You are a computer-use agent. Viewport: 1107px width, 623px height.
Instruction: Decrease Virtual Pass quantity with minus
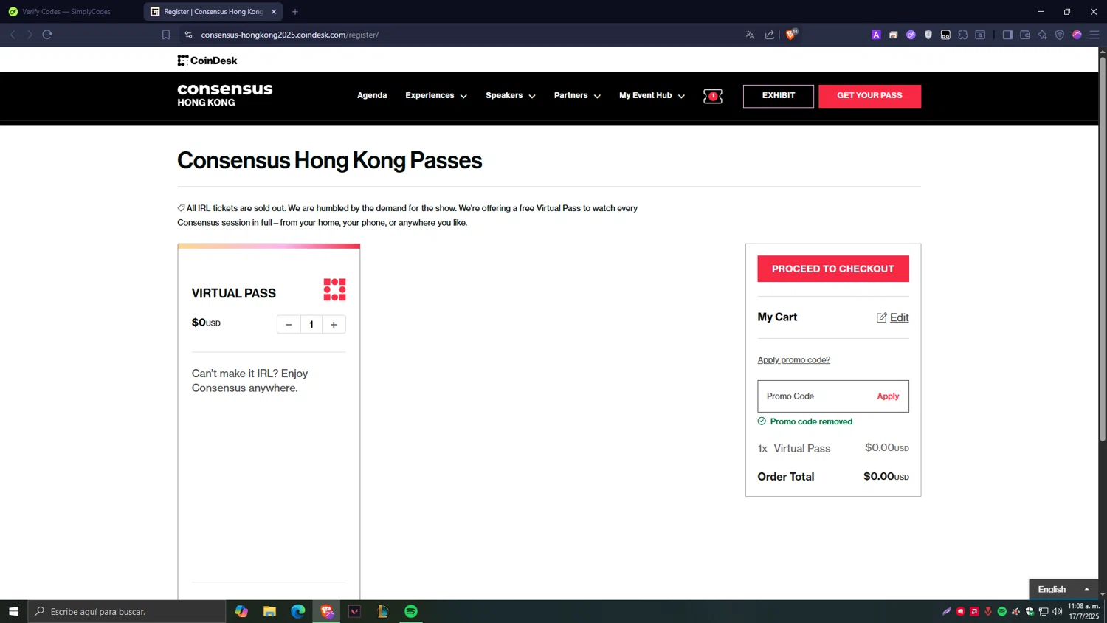click(x=289, y=325)
